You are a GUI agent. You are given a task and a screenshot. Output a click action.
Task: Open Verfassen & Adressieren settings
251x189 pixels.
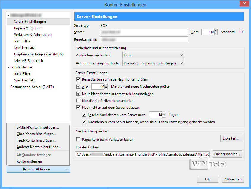(x=33, y=35)
